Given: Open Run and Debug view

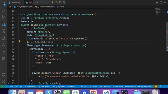Looking at the screenshot, I should (x=3, y=24).
